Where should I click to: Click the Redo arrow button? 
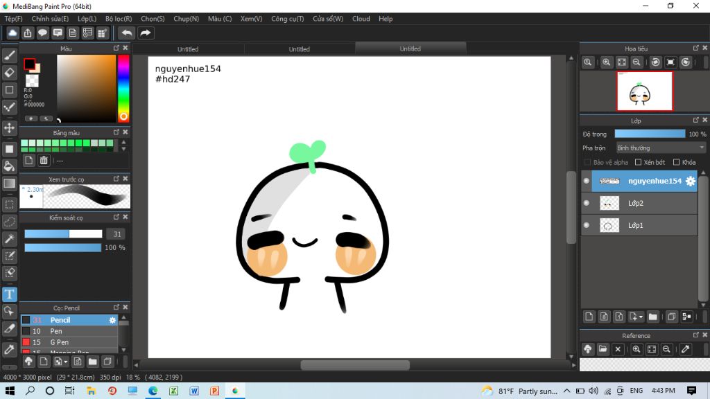point(145,33)
